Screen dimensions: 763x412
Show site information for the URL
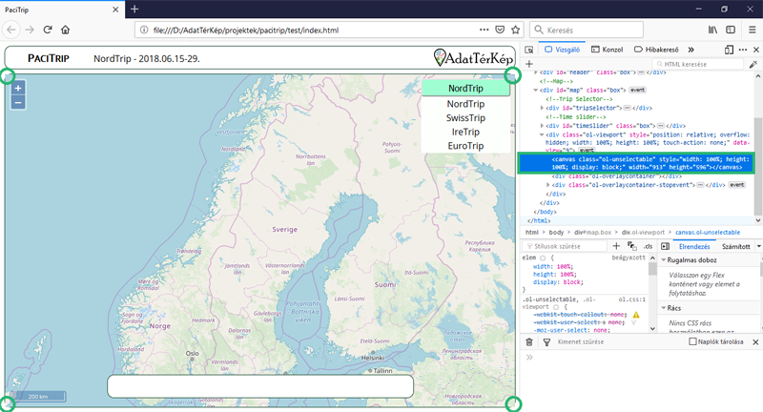[144, 30]
